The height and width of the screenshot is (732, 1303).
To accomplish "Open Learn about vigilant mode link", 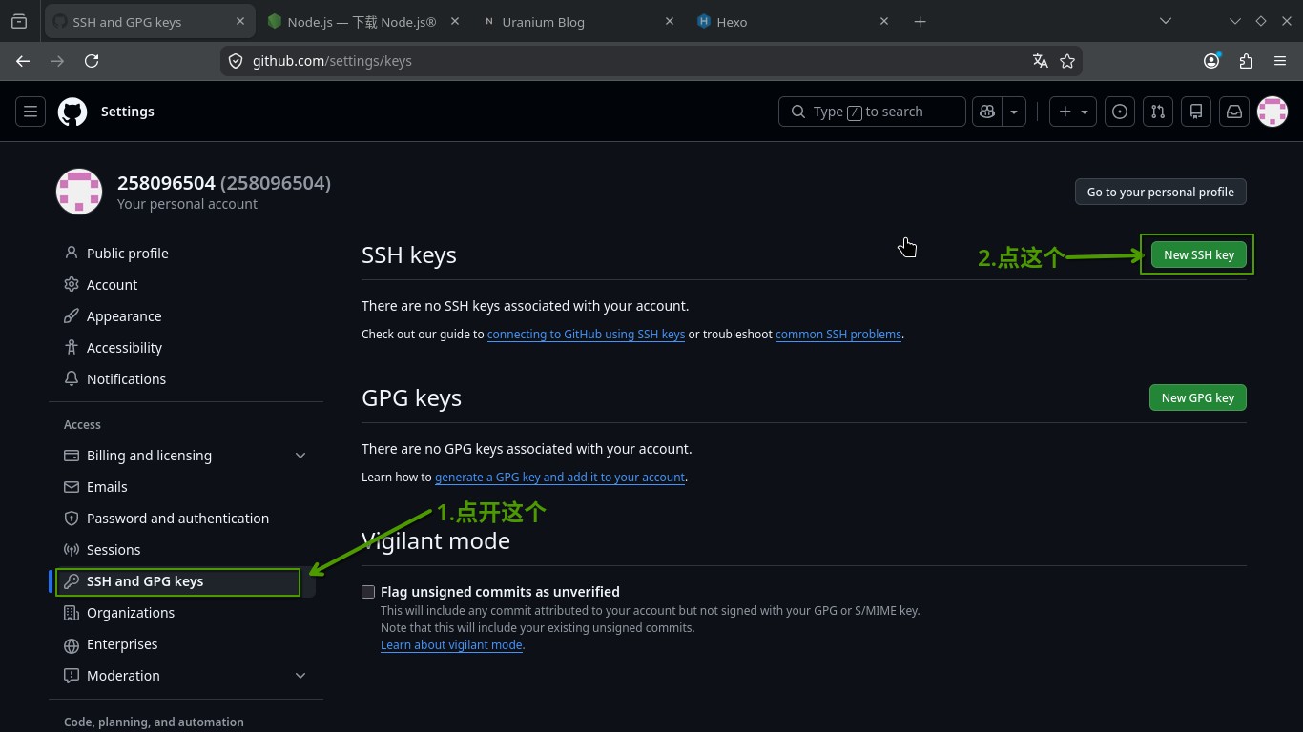I will [x=451, y=645].
